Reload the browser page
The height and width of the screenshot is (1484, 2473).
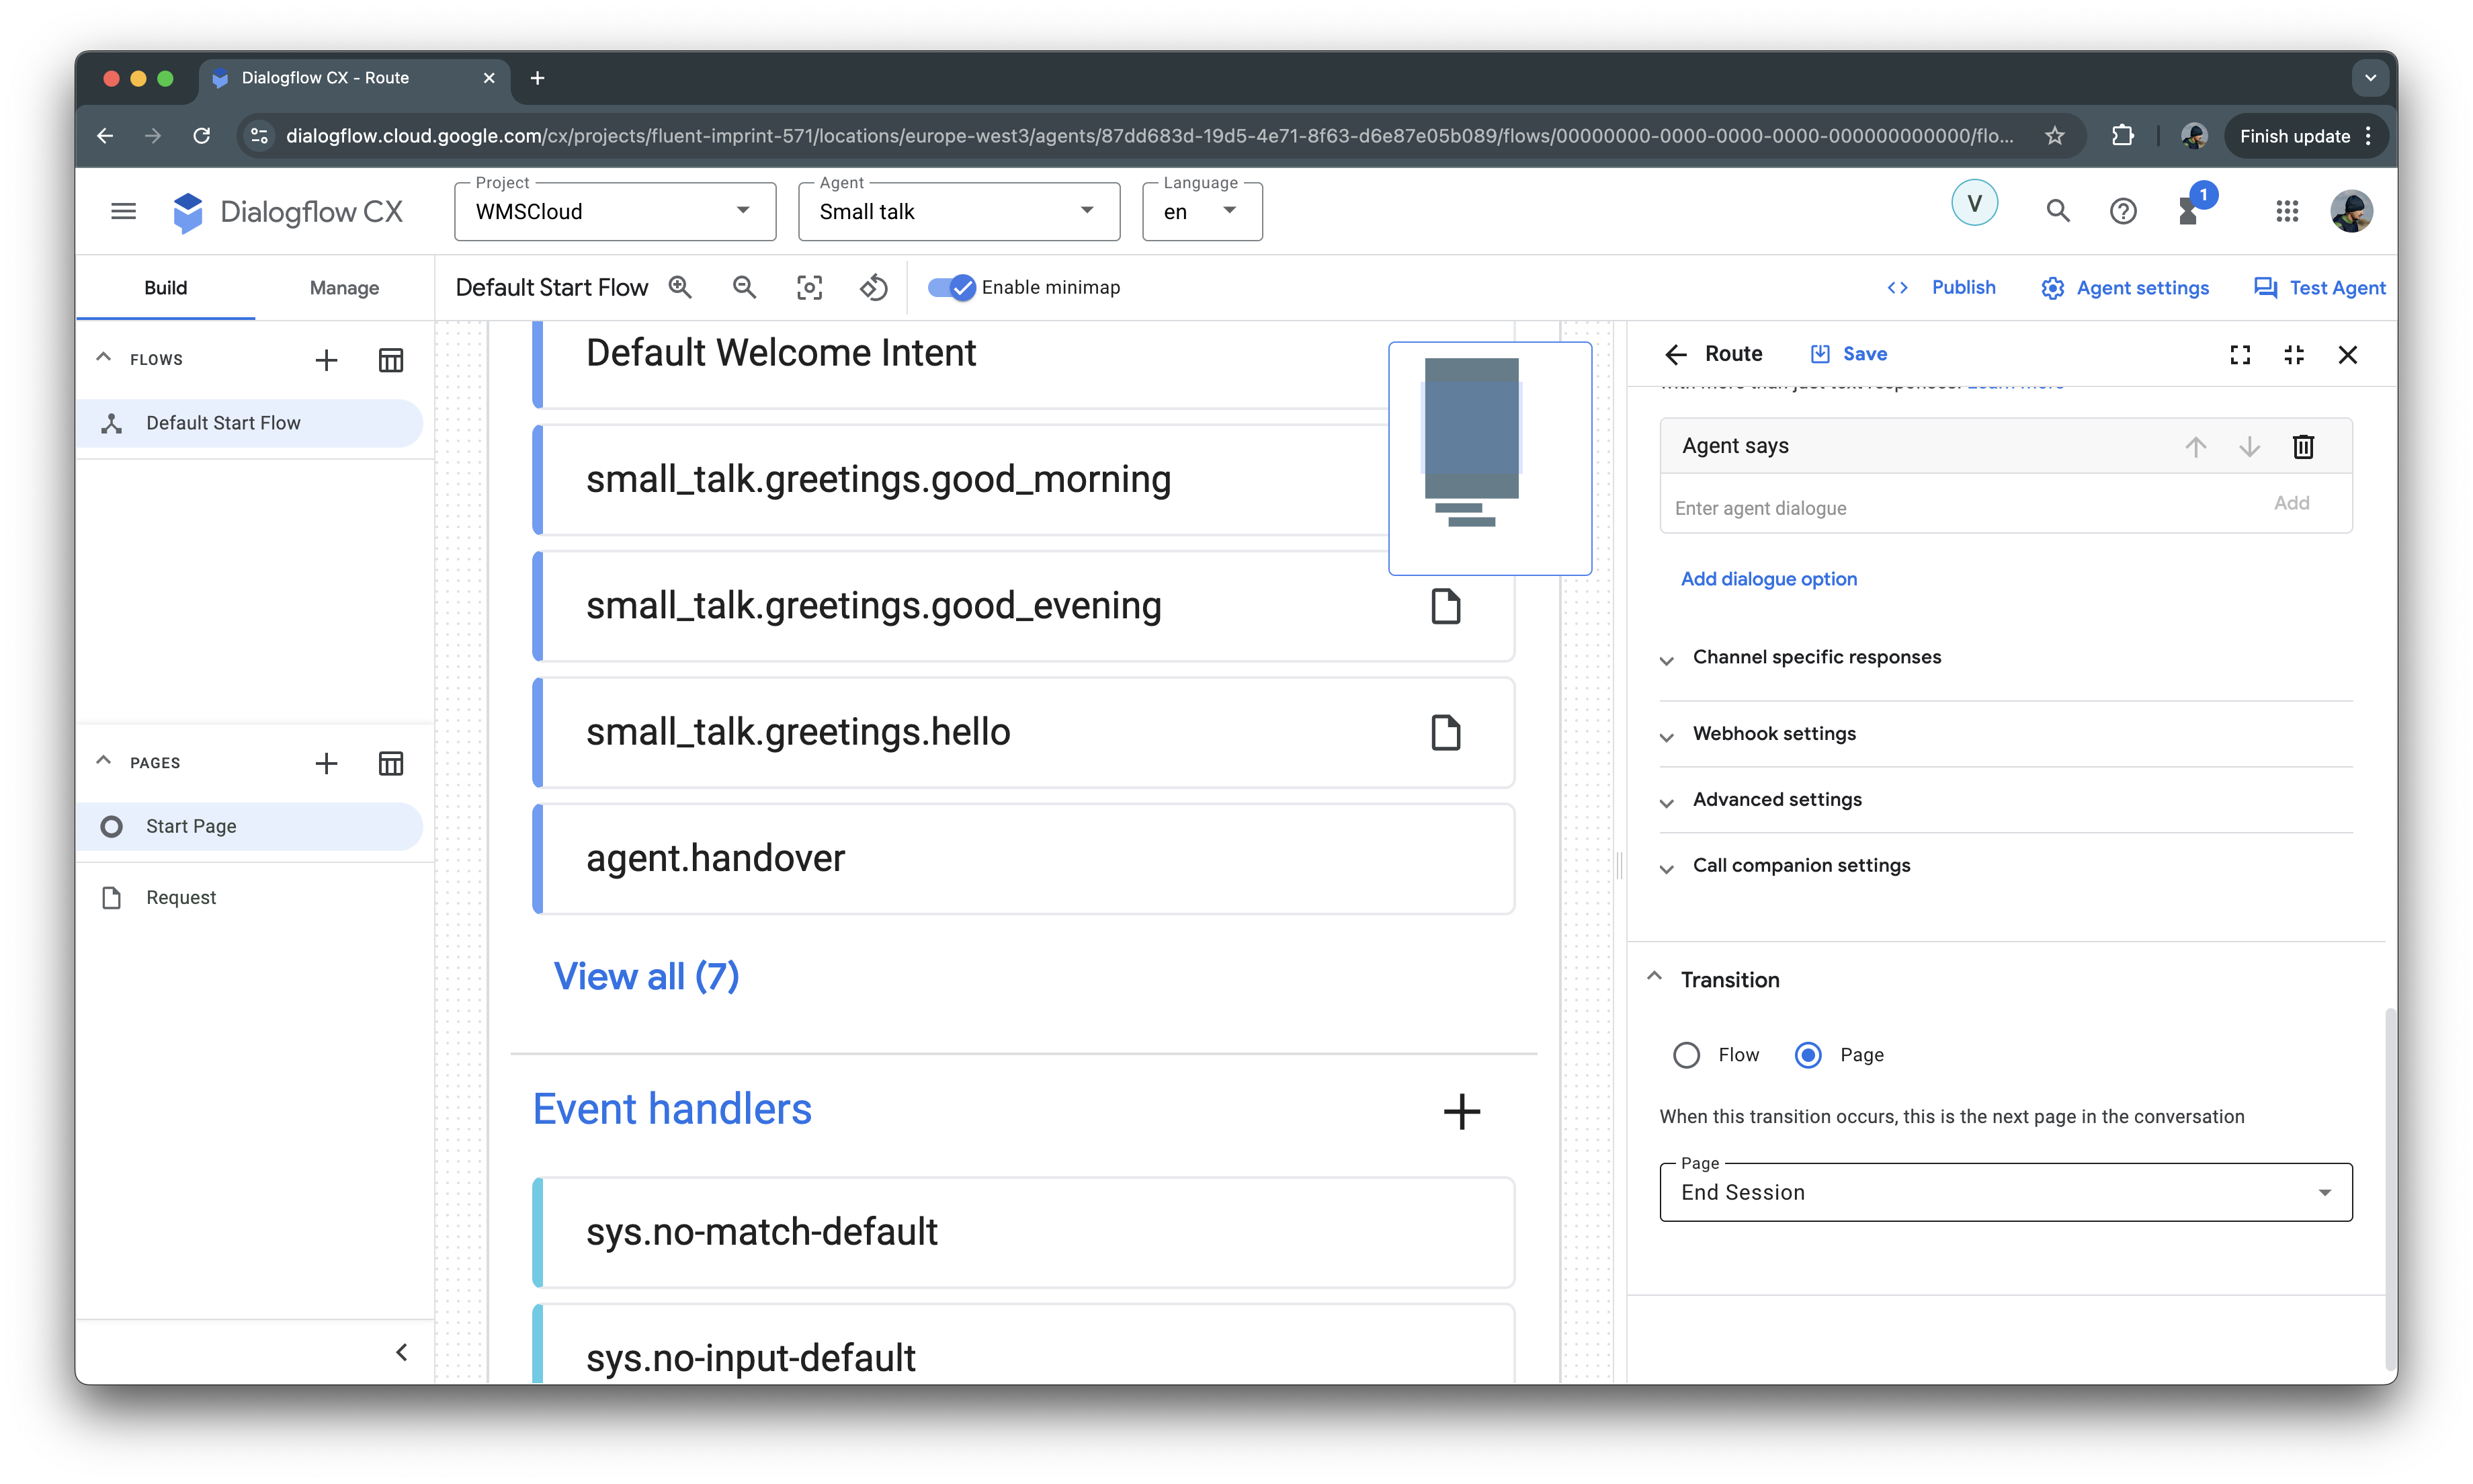pyautogui.click(x=202, y=136)
